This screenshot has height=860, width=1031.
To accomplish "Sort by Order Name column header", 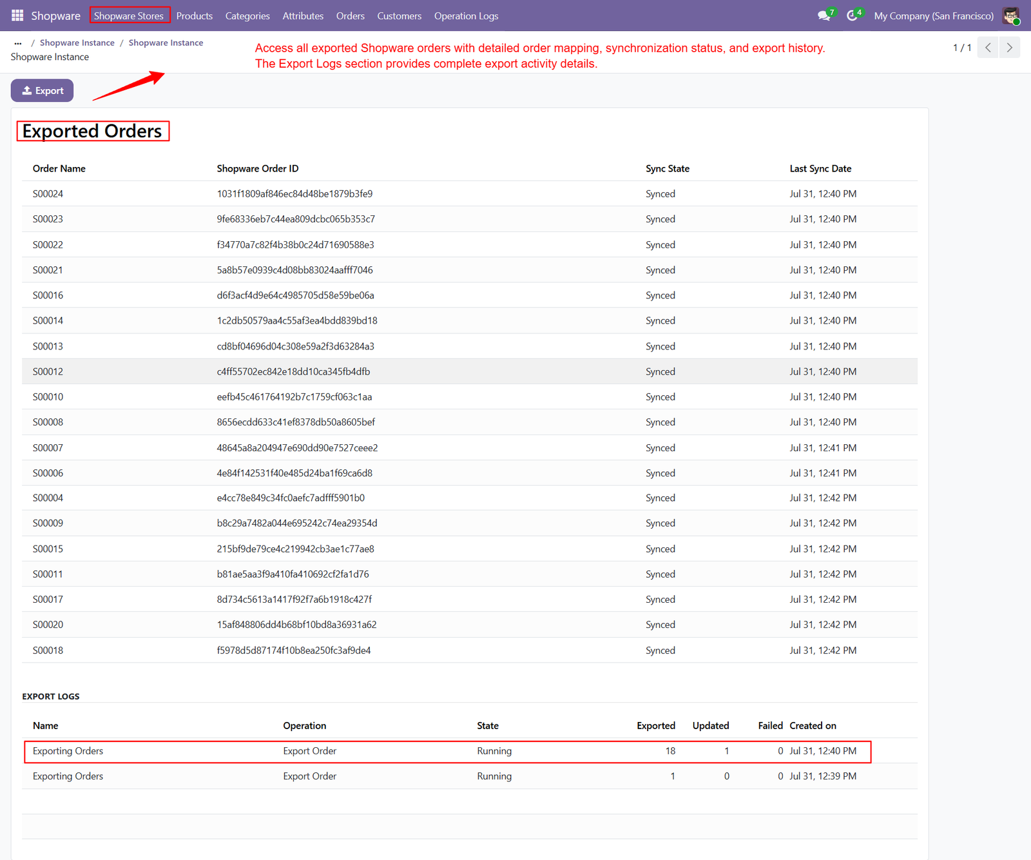I will (x=59, y=168).
